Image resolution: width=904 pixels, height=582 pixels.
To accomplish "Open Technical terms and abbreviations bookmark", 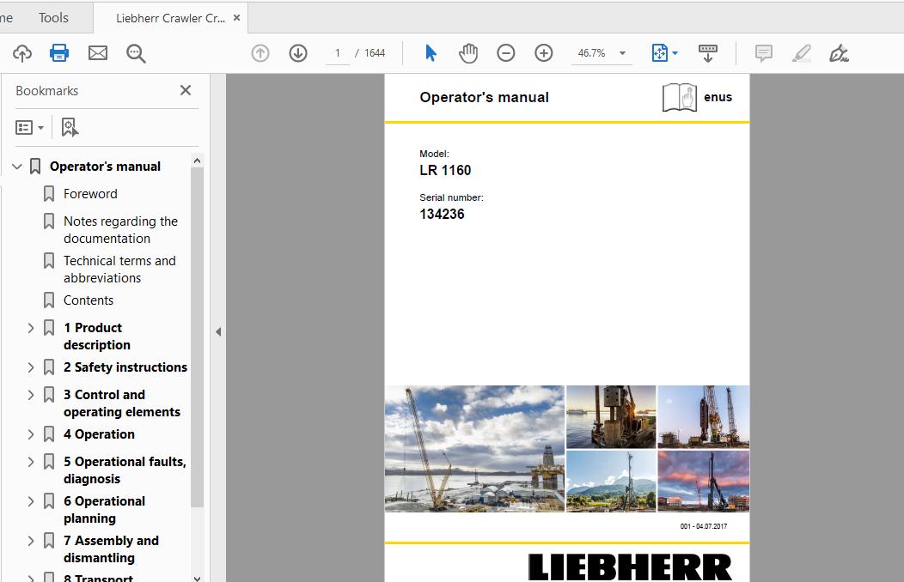I will click(x=119, y=270).
